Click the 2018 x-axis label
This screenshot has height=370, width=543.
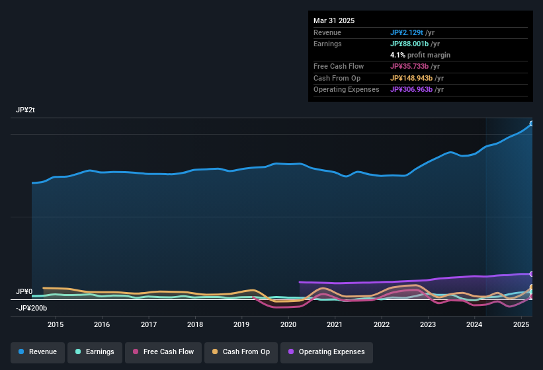pyautogui.click(x=195, y=324)
